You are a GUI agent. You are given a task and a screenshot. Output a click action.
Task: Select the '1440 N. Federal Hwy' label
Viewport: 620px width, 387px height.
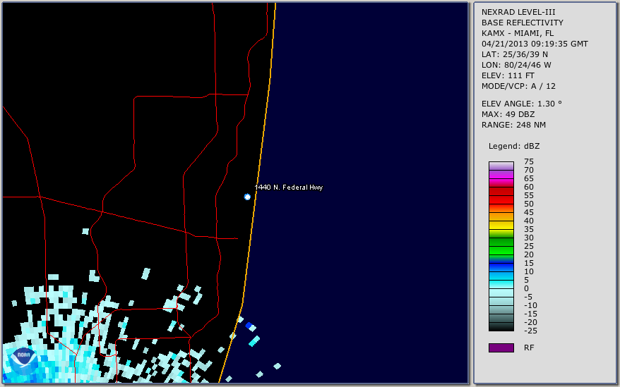[x=289, y=188]
